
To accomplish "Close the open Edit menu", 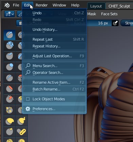I will (x=27, y=5).
